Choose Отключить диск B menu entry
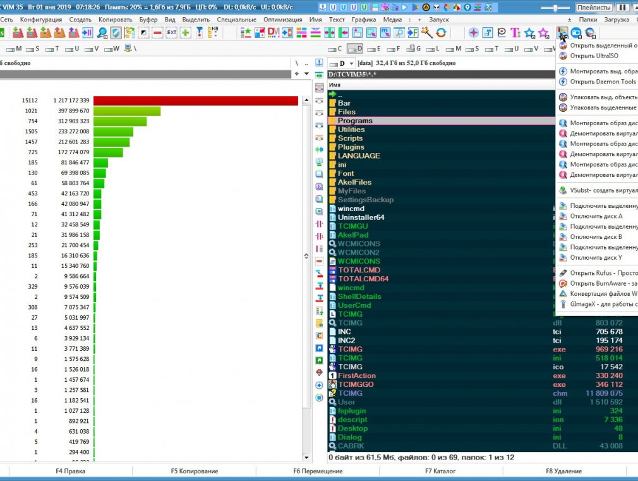 (x=597, y=236)
